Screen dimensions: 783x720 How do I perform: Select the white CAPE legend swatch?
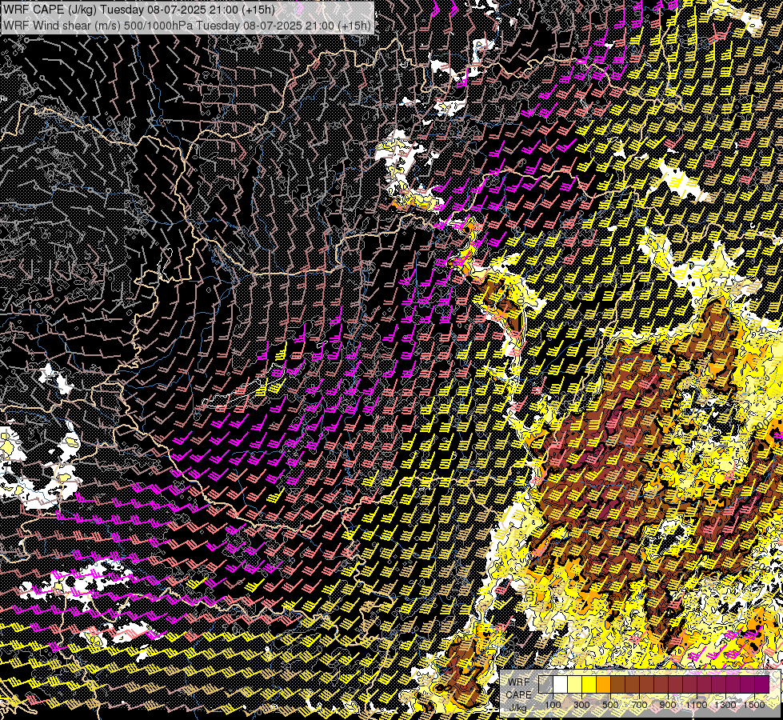click(x=561, y=685)
